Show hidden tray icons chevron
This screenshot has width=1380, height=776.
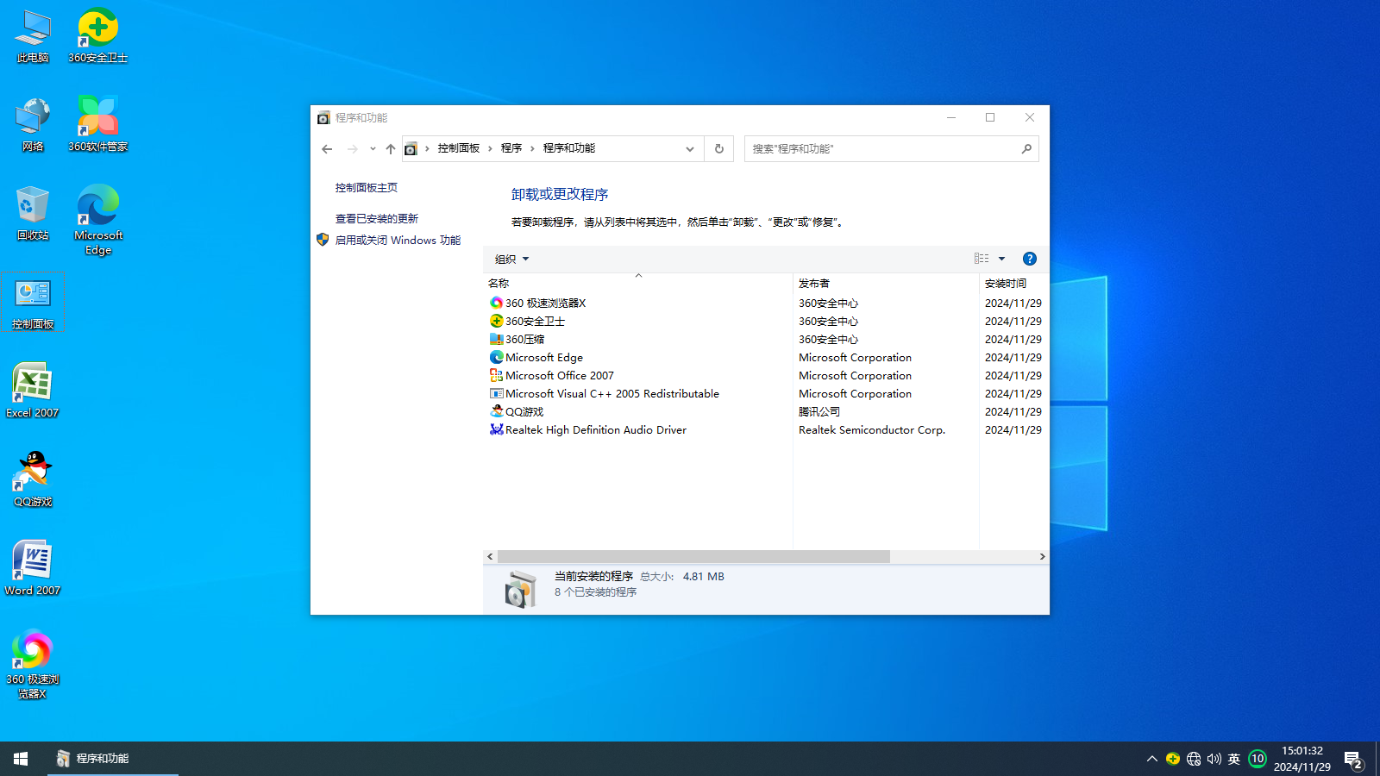click(x=1152, y=759)
